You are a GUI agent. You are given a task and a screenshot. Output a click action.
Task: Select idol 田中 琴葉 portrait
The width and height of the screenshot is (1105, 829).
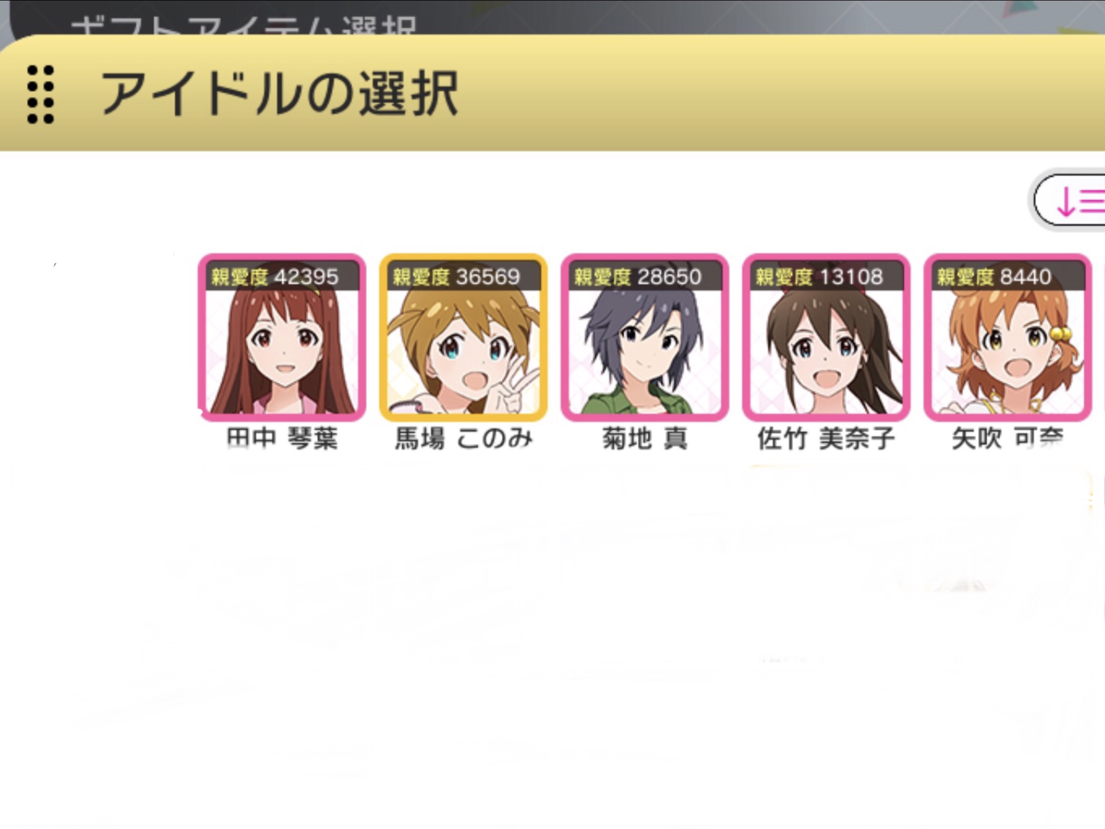(x=282, y=337)
